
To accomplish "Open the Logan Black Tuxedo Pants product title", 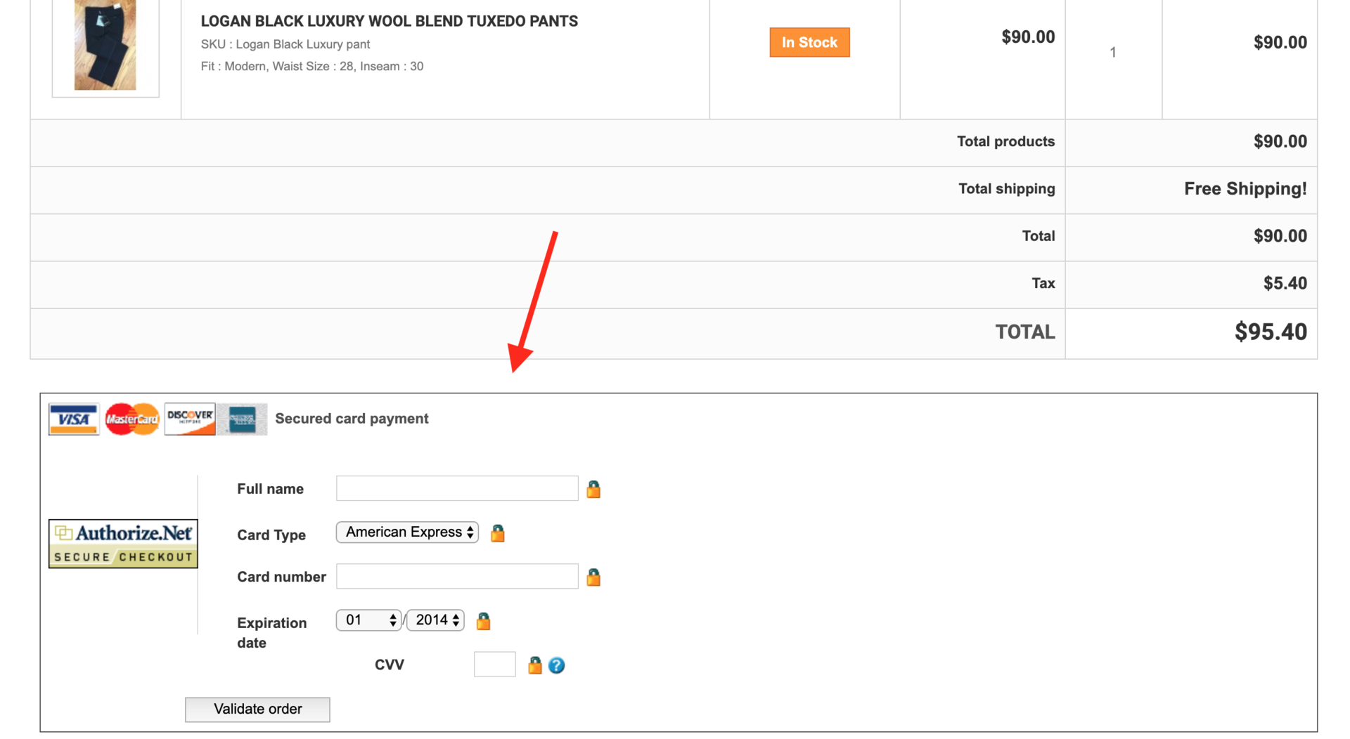I will pos(389,21).
